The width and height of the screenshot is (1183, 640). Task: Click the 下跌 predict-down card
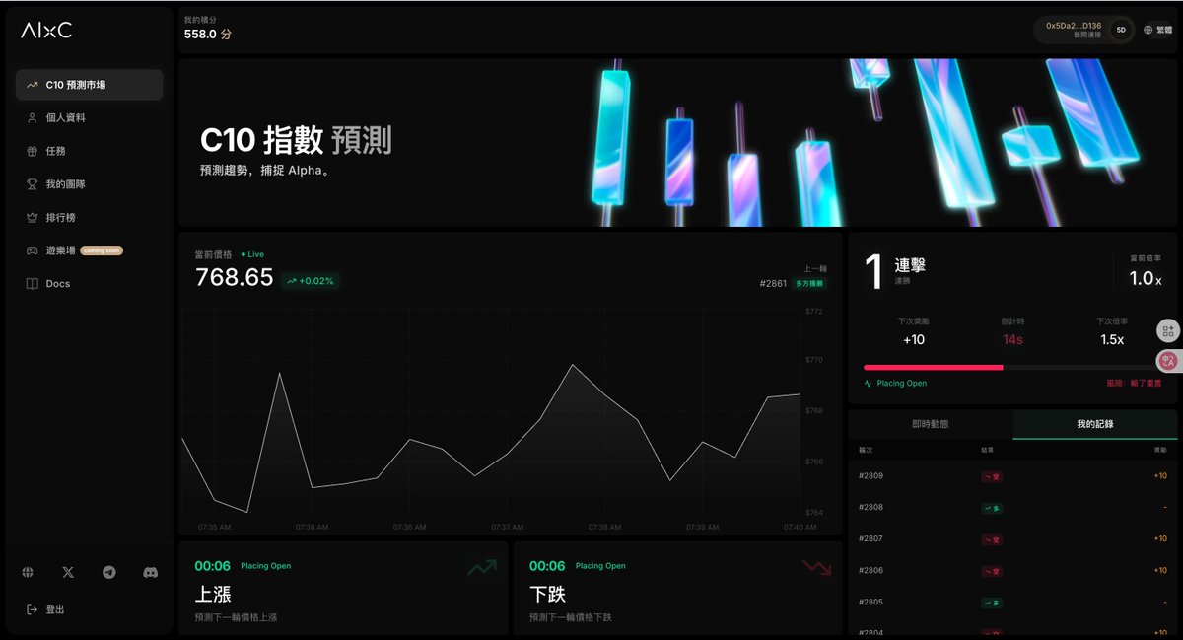pyautogui.click(x=678, y=588)
